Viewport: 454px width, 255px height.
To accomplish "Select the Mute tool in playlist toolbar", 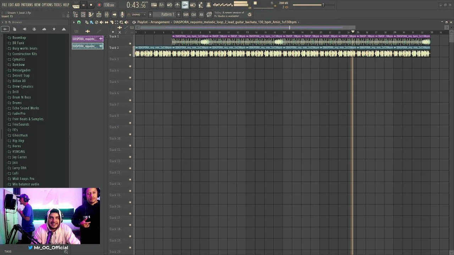I will click(101, 22).
